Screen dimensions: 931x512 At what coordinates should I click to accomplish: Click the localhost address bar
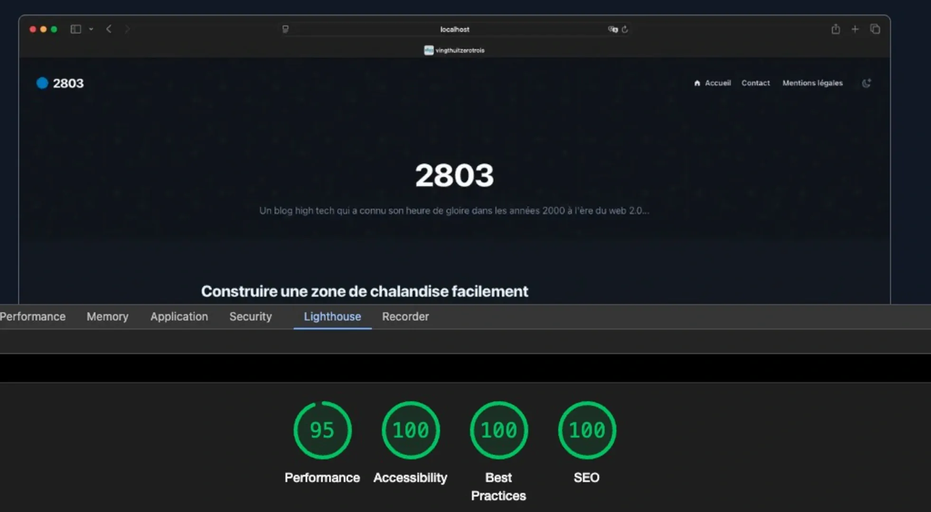point(454,29)
